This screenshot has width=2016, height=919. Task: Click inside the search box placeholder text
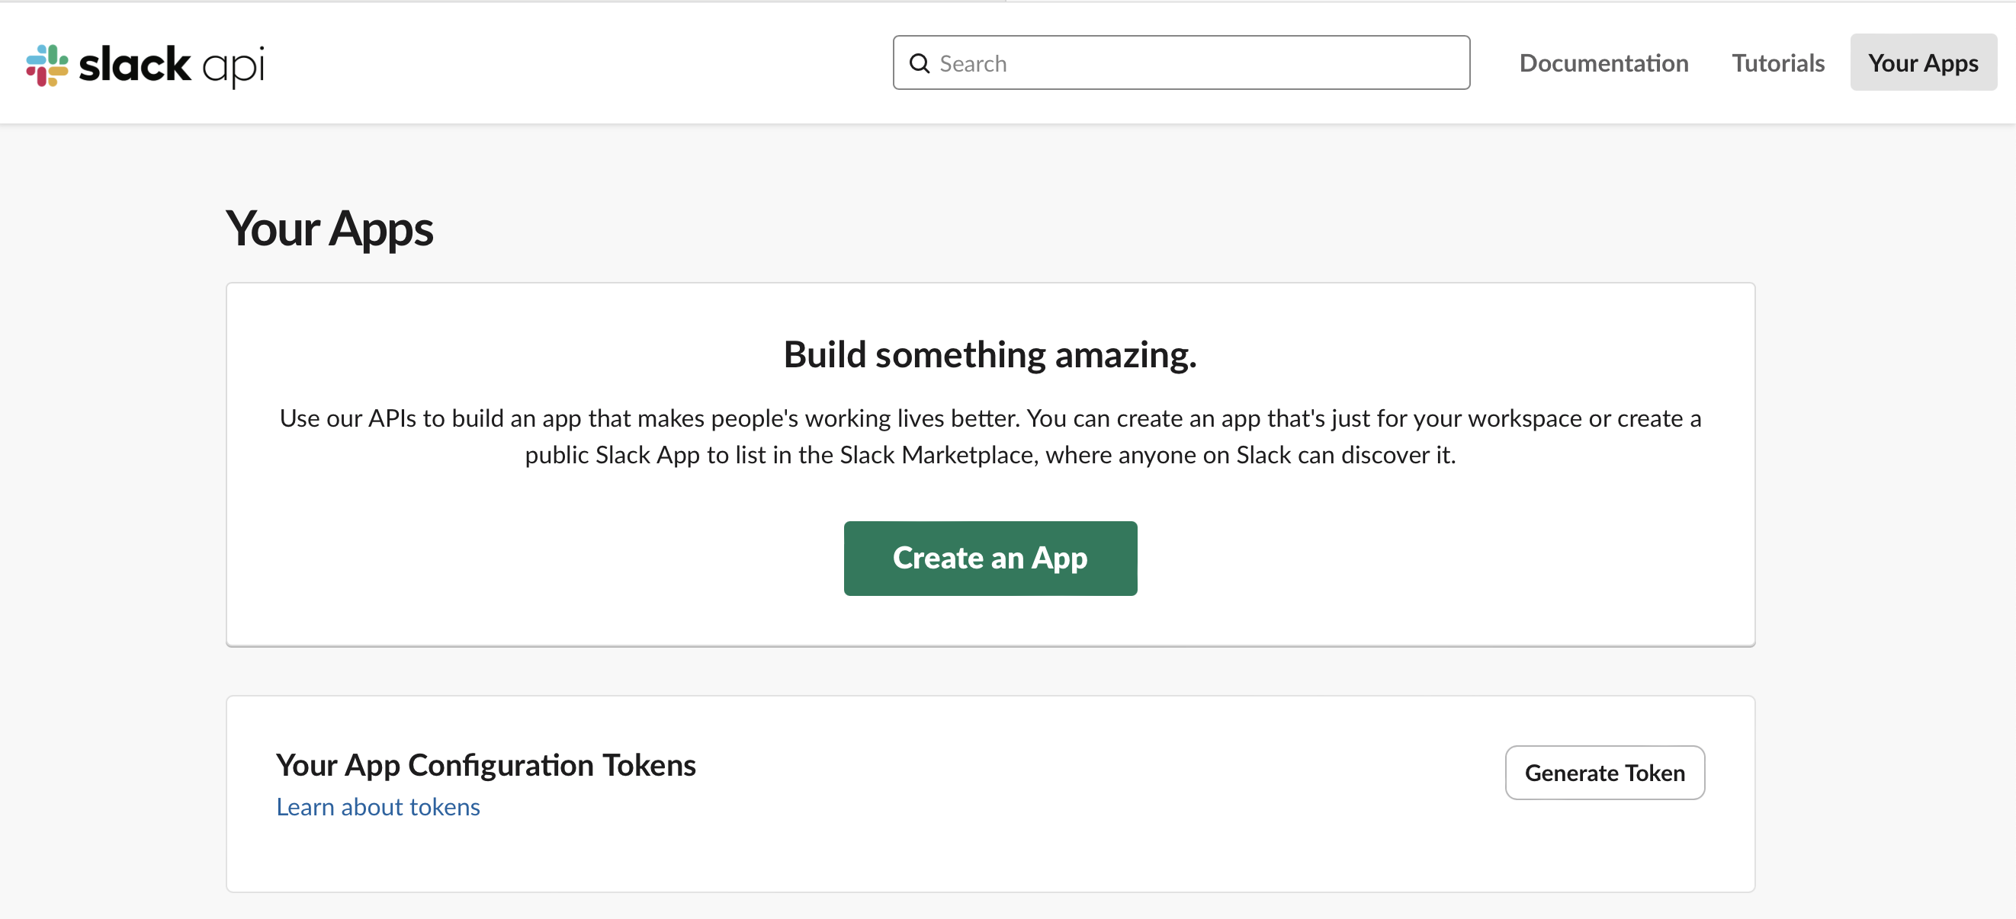[x=974, y=62]
